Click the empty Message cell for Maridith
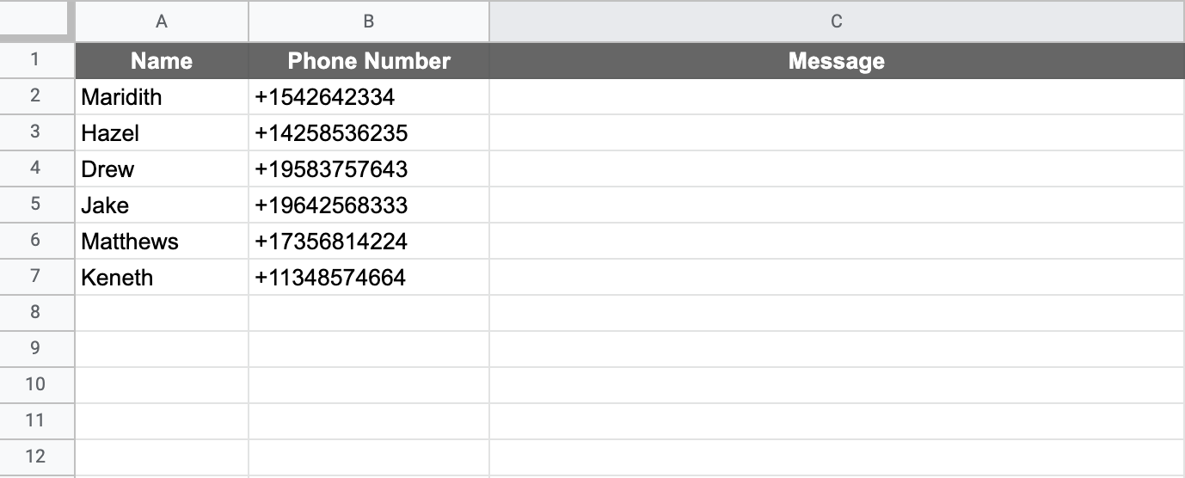Viewport: 1185px width, 478px height. click(x=836, y=97)
